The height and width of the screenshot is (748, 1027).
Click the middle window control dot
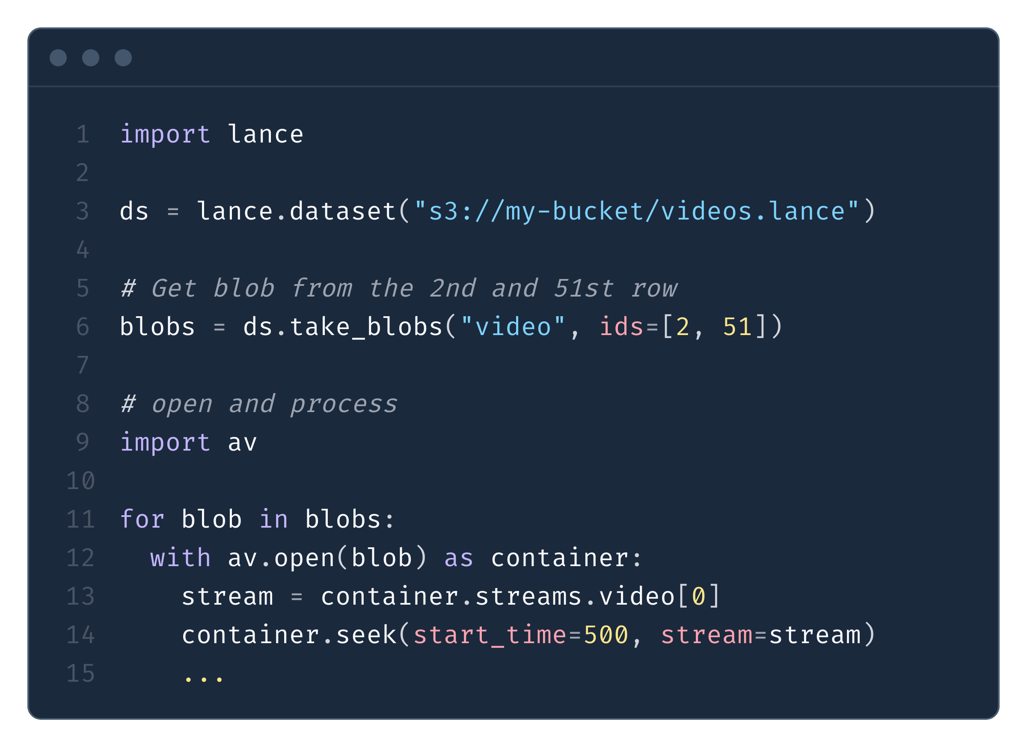(91, 58)
